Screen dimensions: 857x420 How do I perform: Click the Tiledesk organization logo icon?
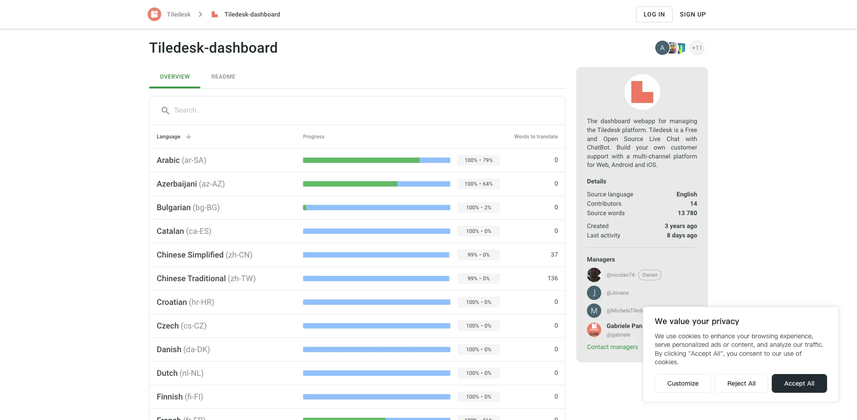(154, 14)
